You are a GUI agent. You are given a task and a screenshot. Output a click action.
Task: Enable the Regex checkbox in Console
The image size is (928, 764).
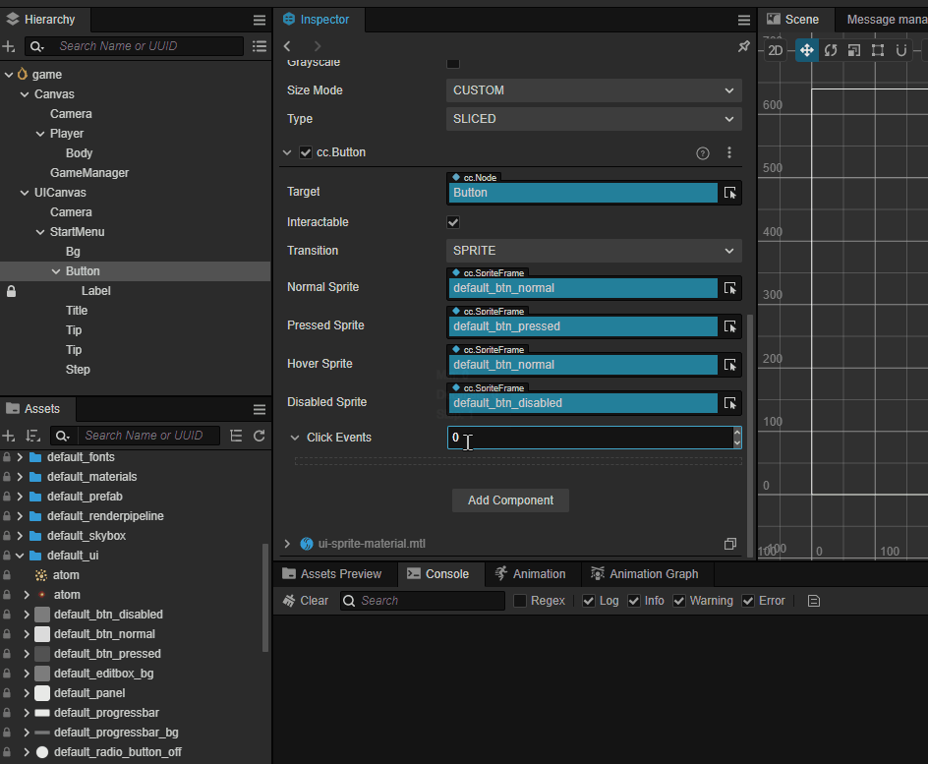[x=520, y=601]
